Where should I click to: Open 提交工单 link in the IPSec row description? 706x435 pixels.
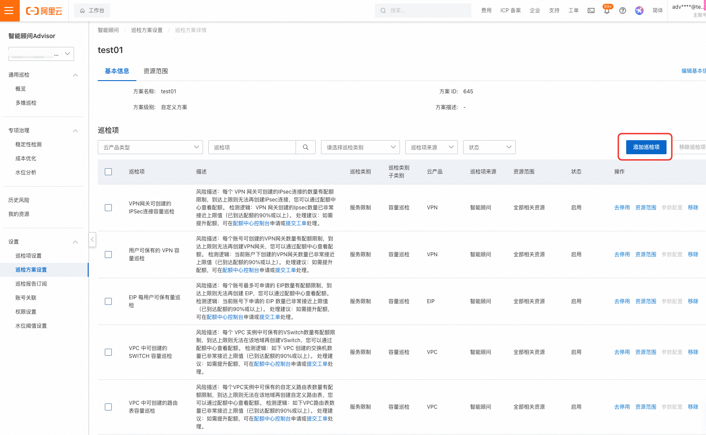click(x=296, y=223)
